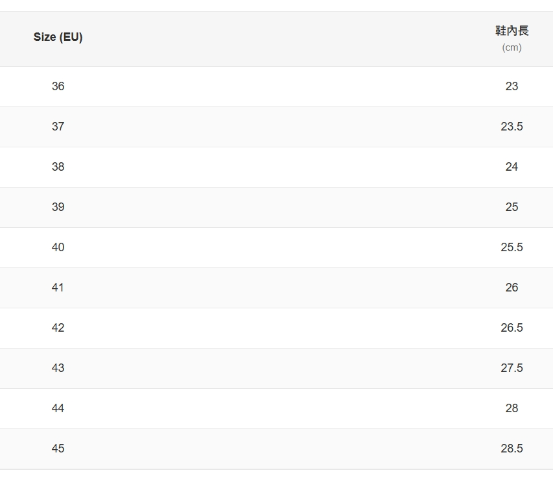Select the size 38 cell
The width and height of the screenshot is (553, 481).
pos(58,167)
